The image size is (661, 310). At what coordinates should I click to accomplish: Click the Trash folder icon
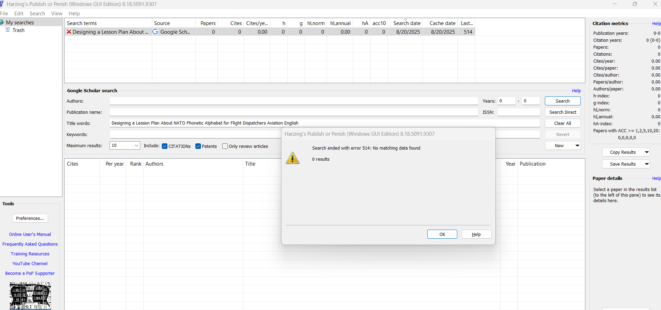coord(8,30)
